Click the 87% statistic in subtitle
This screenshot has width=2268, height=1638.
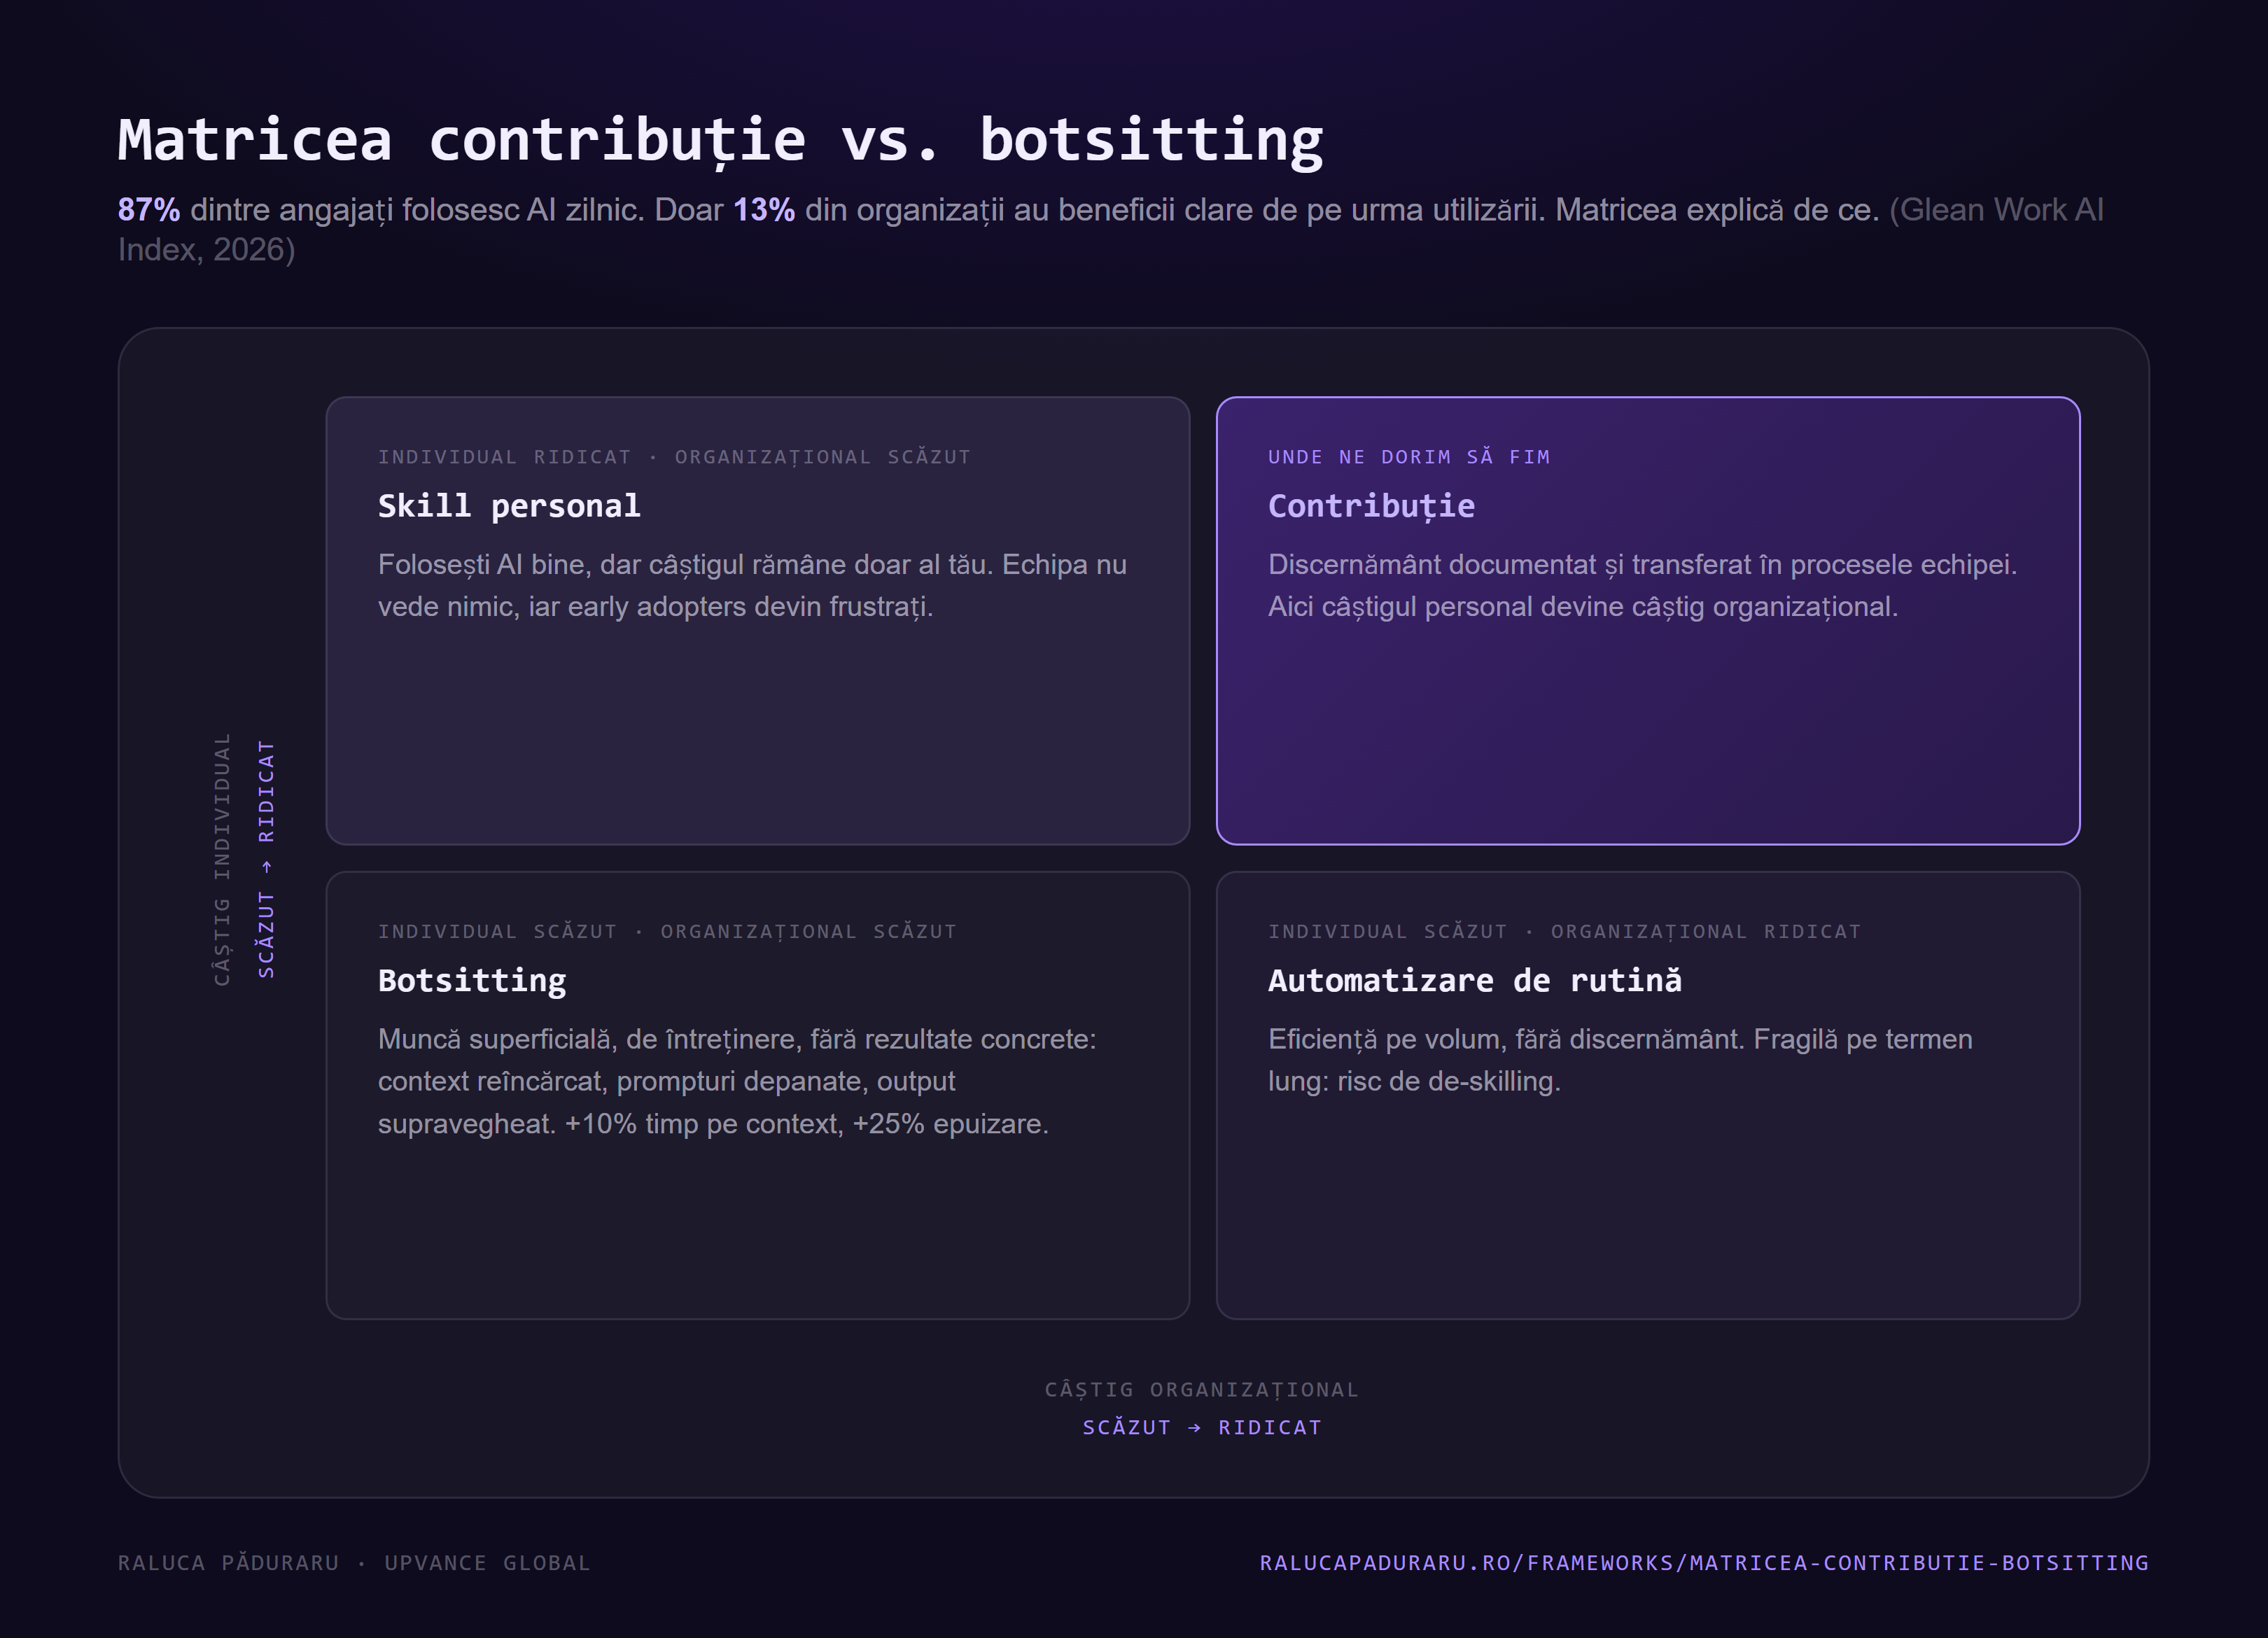[x=149, y=210]
